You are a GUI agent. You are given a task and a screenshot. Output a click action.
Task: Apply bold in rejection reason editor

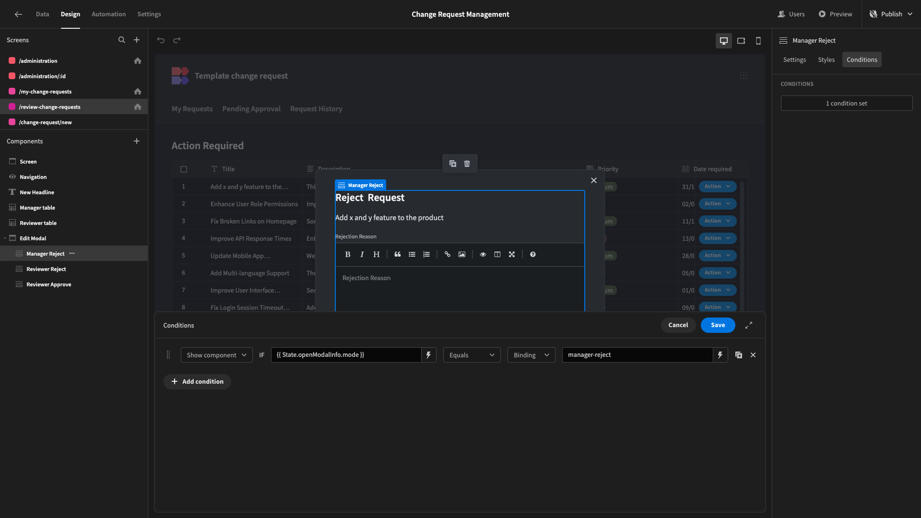(x=348, y=255)
